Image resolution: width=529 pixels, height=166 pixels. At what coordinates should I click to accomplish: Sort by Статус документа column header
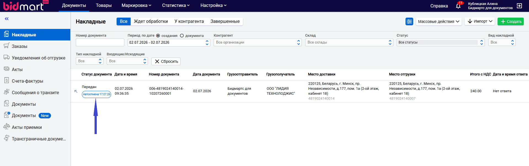[x=96, y=74]
